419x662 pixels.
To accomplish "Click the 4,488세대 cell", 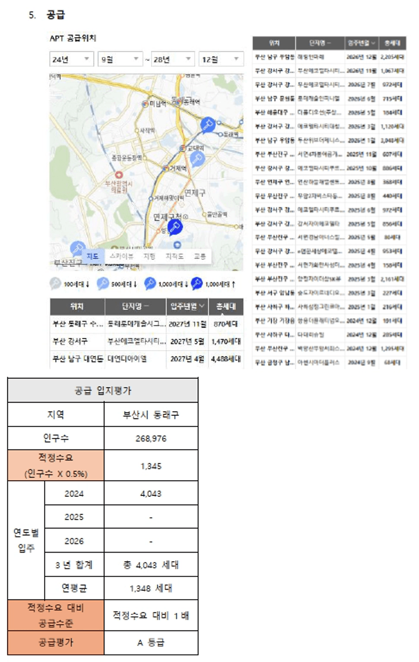I will point(226,359).
